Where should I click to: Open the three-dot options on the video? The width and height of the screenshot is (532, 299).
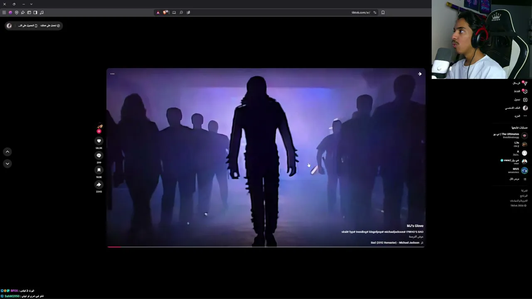[112, 74]
